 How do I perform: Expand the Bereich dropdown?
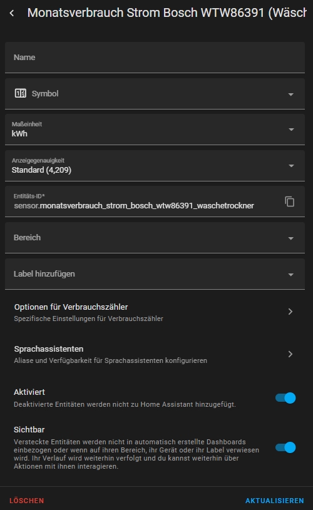pyautogui.click(x=155, y=238)
